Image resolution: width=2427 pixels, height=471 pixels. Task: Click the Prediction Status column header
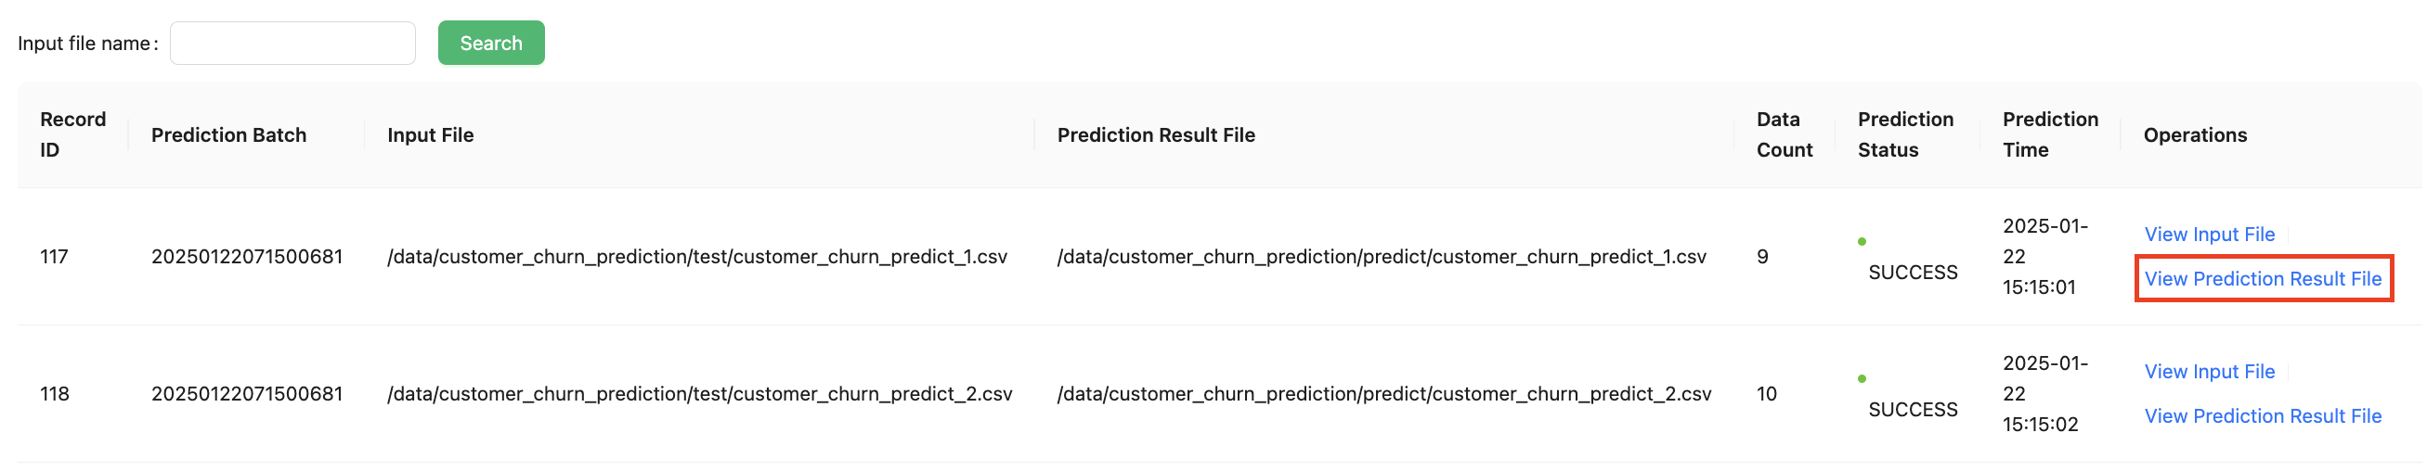(x=1905, y=134)
